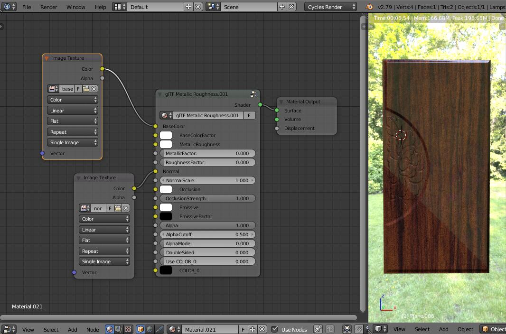Screen dimensions: 506x334
Task: Open Flat projection dropdown on base node
Action: 73,121
